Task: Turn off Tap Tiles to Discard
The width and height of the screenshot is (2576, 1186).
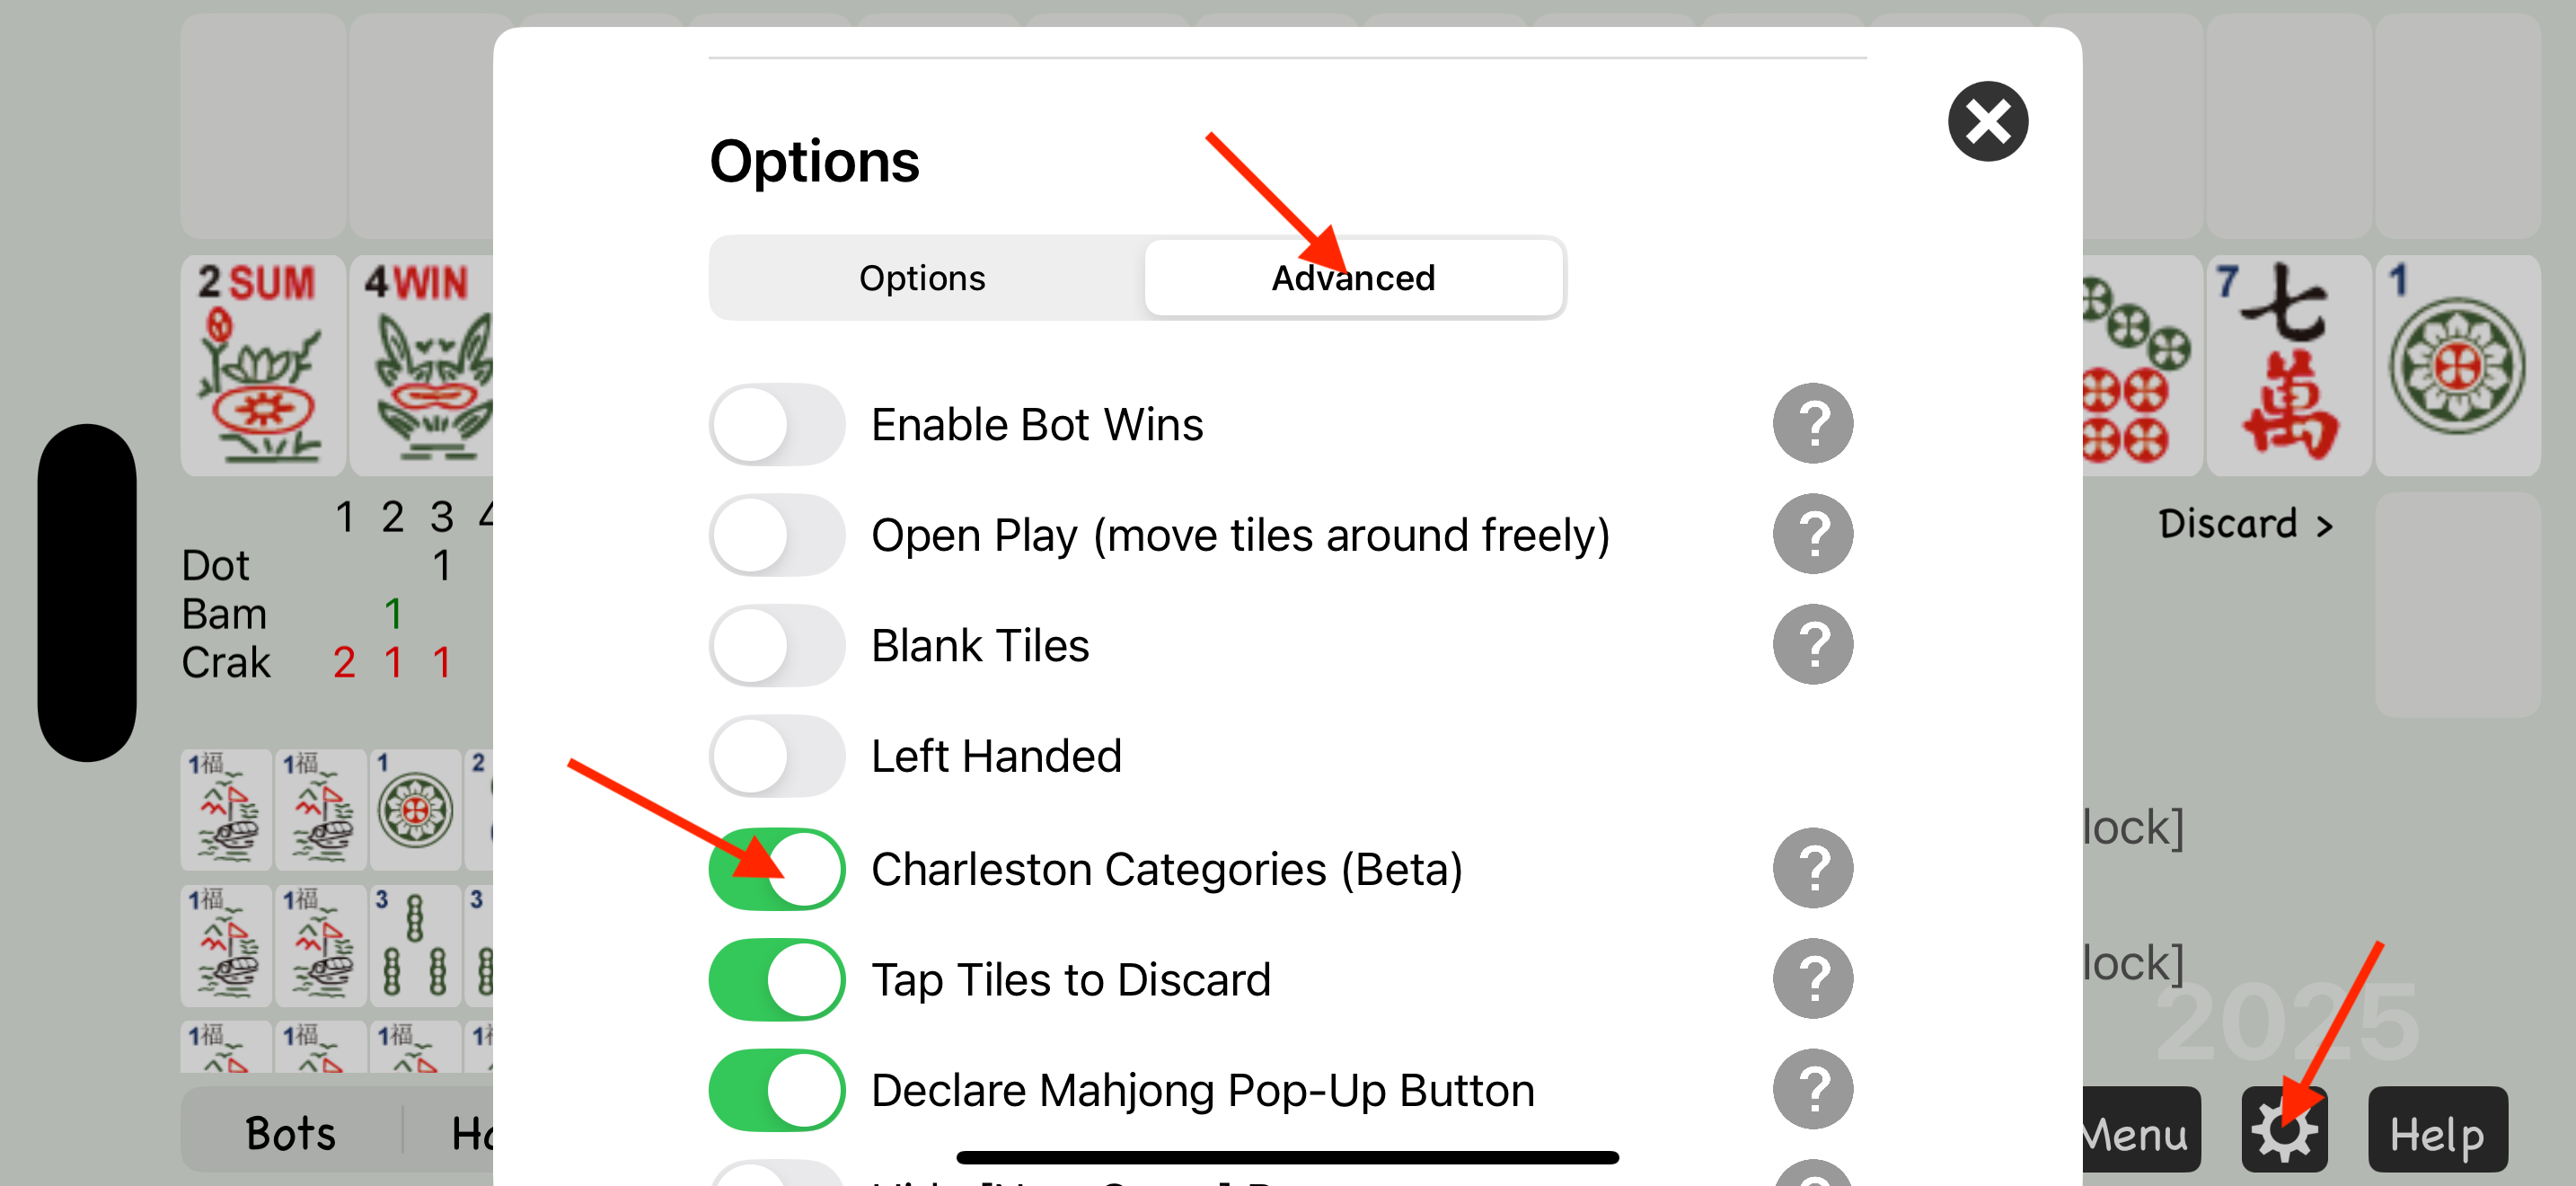Action: tap(777, 979)
